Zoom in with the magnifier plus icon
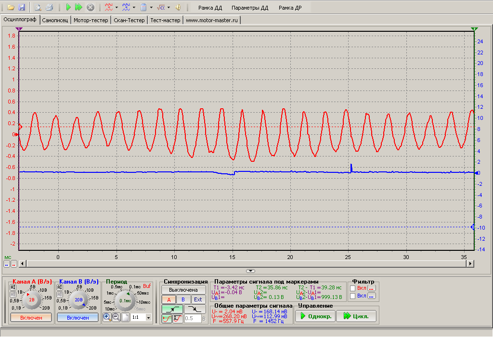 click(x=107, y=317)
